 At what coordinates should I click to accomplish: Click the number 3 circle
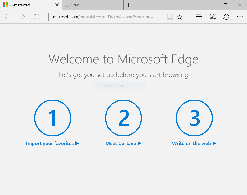pyautogui.click(x=194, y=118)
